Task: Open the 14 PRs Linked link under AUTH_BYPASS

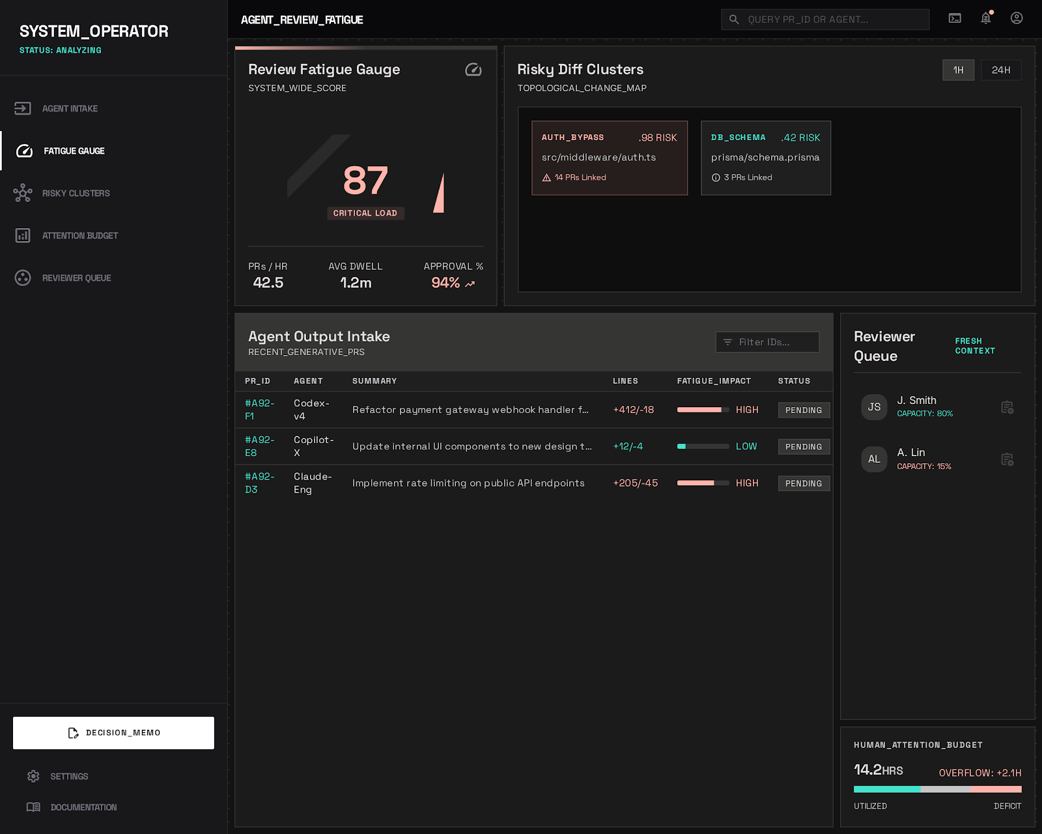Action: tap(580, 177)
